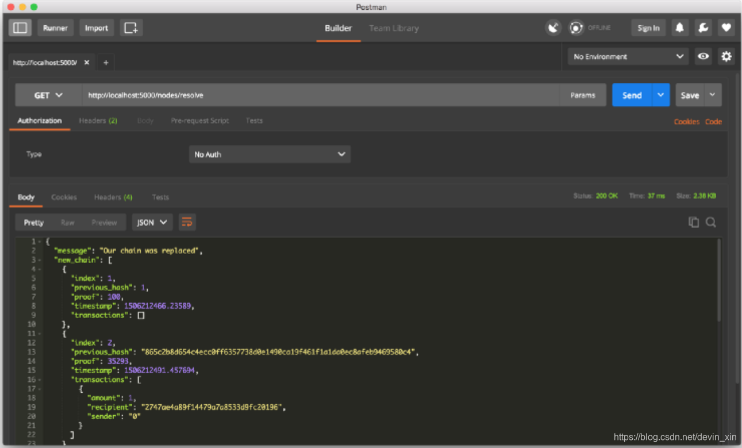Image resolution: width=742 pixels, height=448 pixels.
Task: Open the orange Code link
Action: [713, 122]
